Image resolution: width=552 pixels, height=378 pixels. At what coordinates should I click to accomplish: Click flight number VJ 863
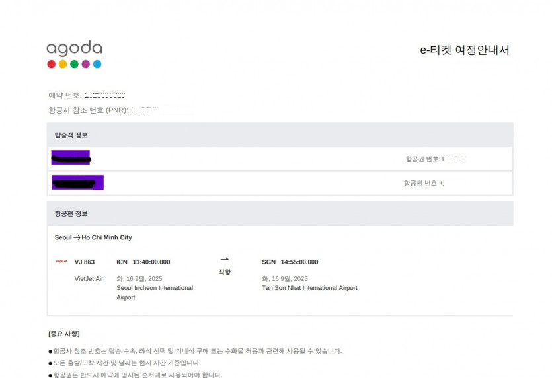coord(85,262)
